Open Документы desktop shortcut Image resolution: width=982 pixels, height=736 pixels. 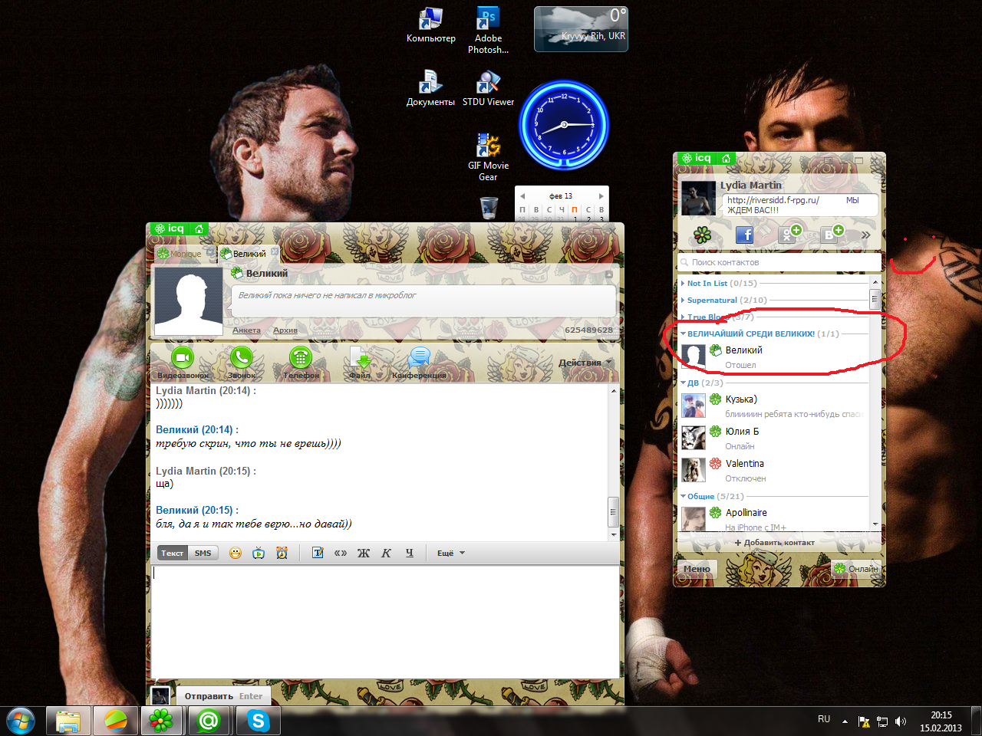click(x=430, y=88)
